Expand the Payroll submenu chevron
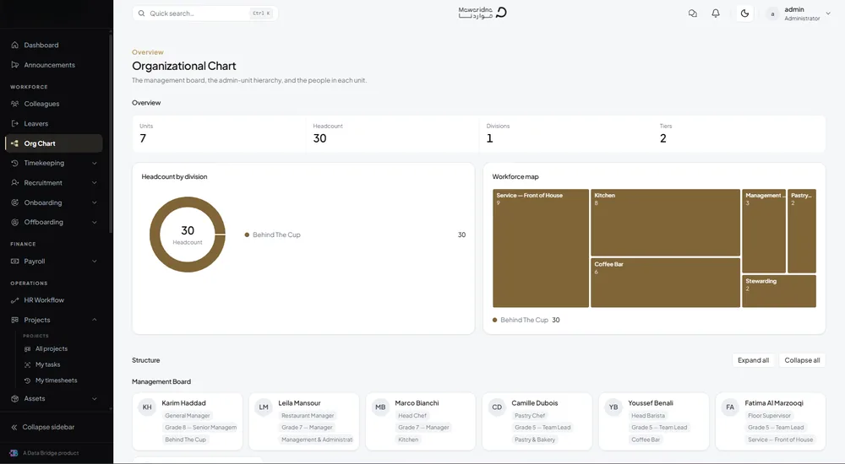The height and width of the screenshot is (464, 845). [95, 262]
